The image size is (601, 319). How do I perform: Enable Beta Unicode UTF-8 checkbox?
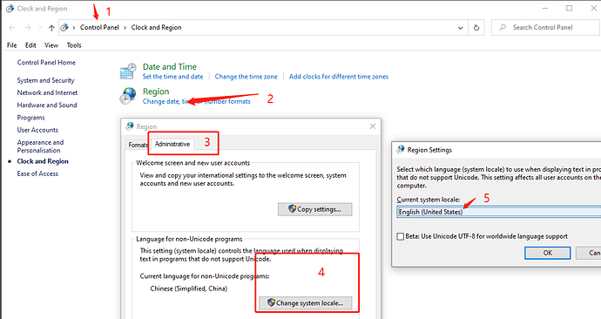pyautogui.click(x=401, y=236)
